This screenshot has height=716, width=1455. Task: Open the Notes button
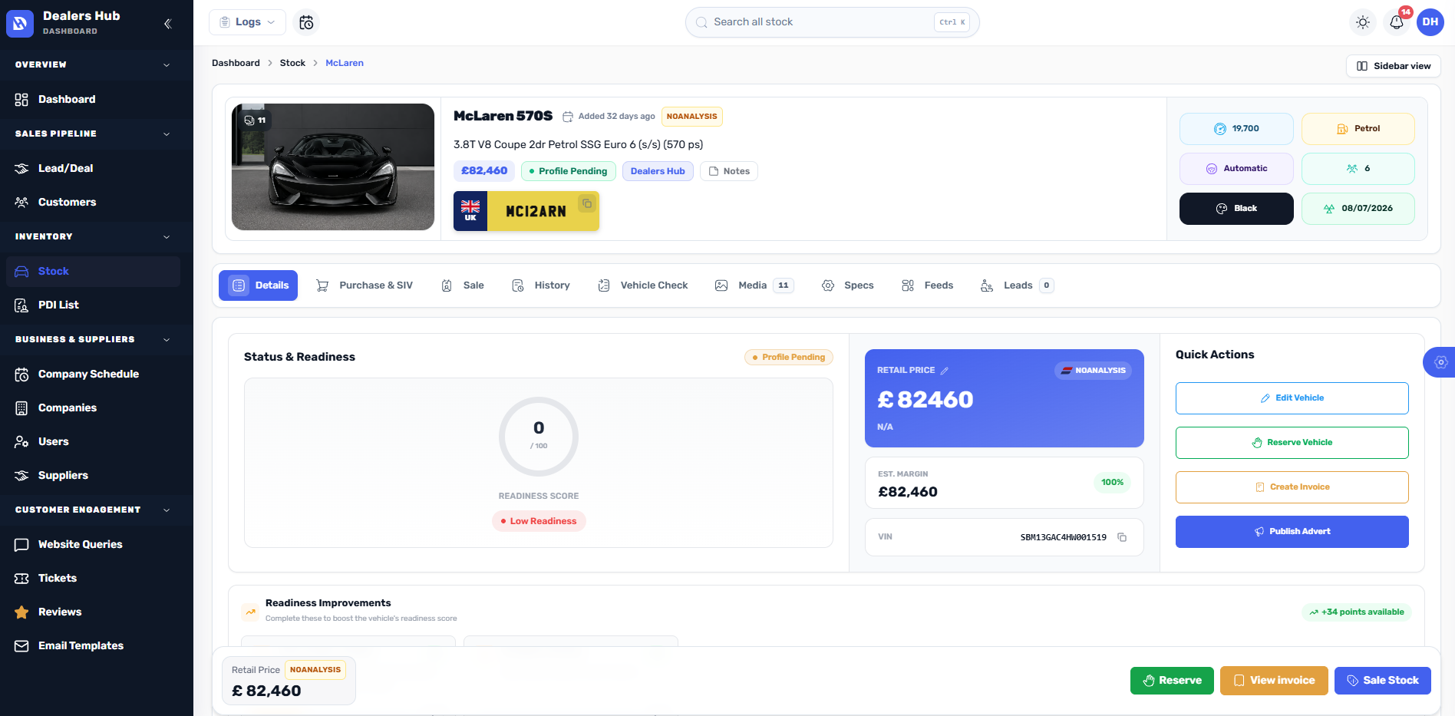coord(728,171)
